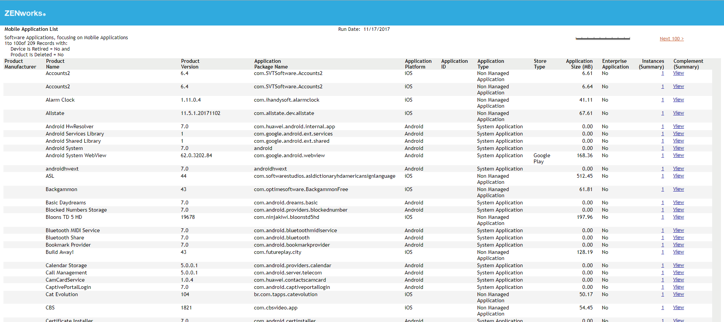Open View link for ASL row

(x=678, y=176)
